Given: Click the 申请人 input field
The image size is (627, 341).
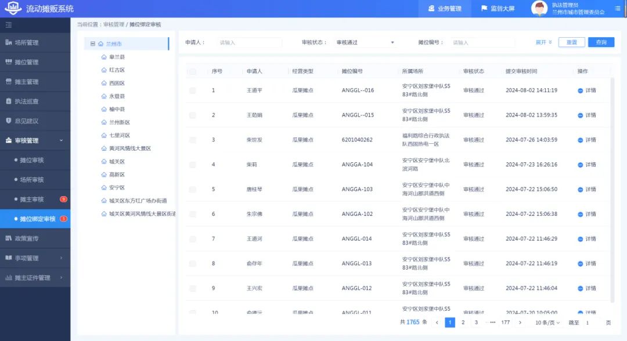Looking at the screenshot, I should [249, 42].
